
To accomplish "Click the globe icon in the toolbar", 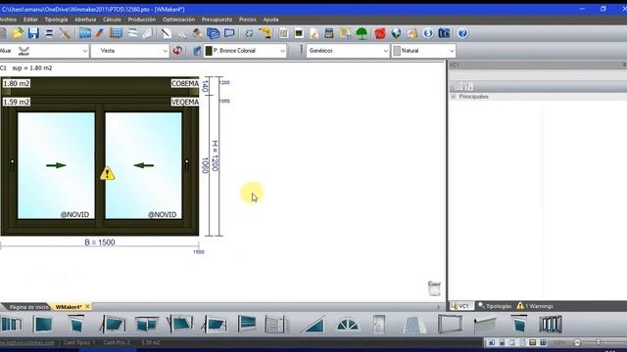I will [x=396, y=33].
